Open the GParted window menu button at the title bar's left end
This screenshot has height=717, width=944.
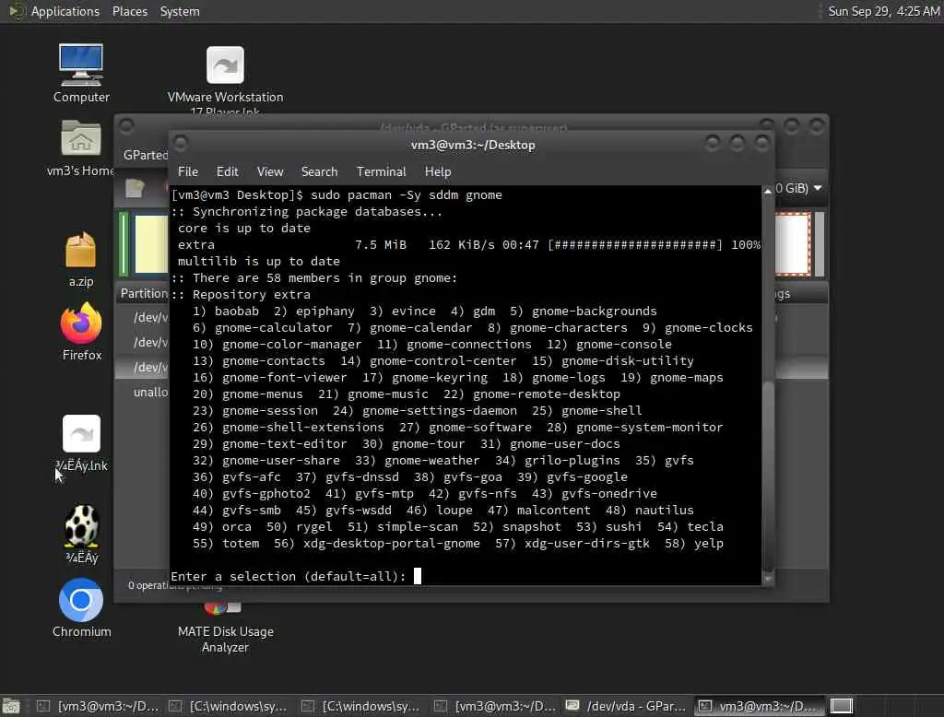[x=125, y=126]
